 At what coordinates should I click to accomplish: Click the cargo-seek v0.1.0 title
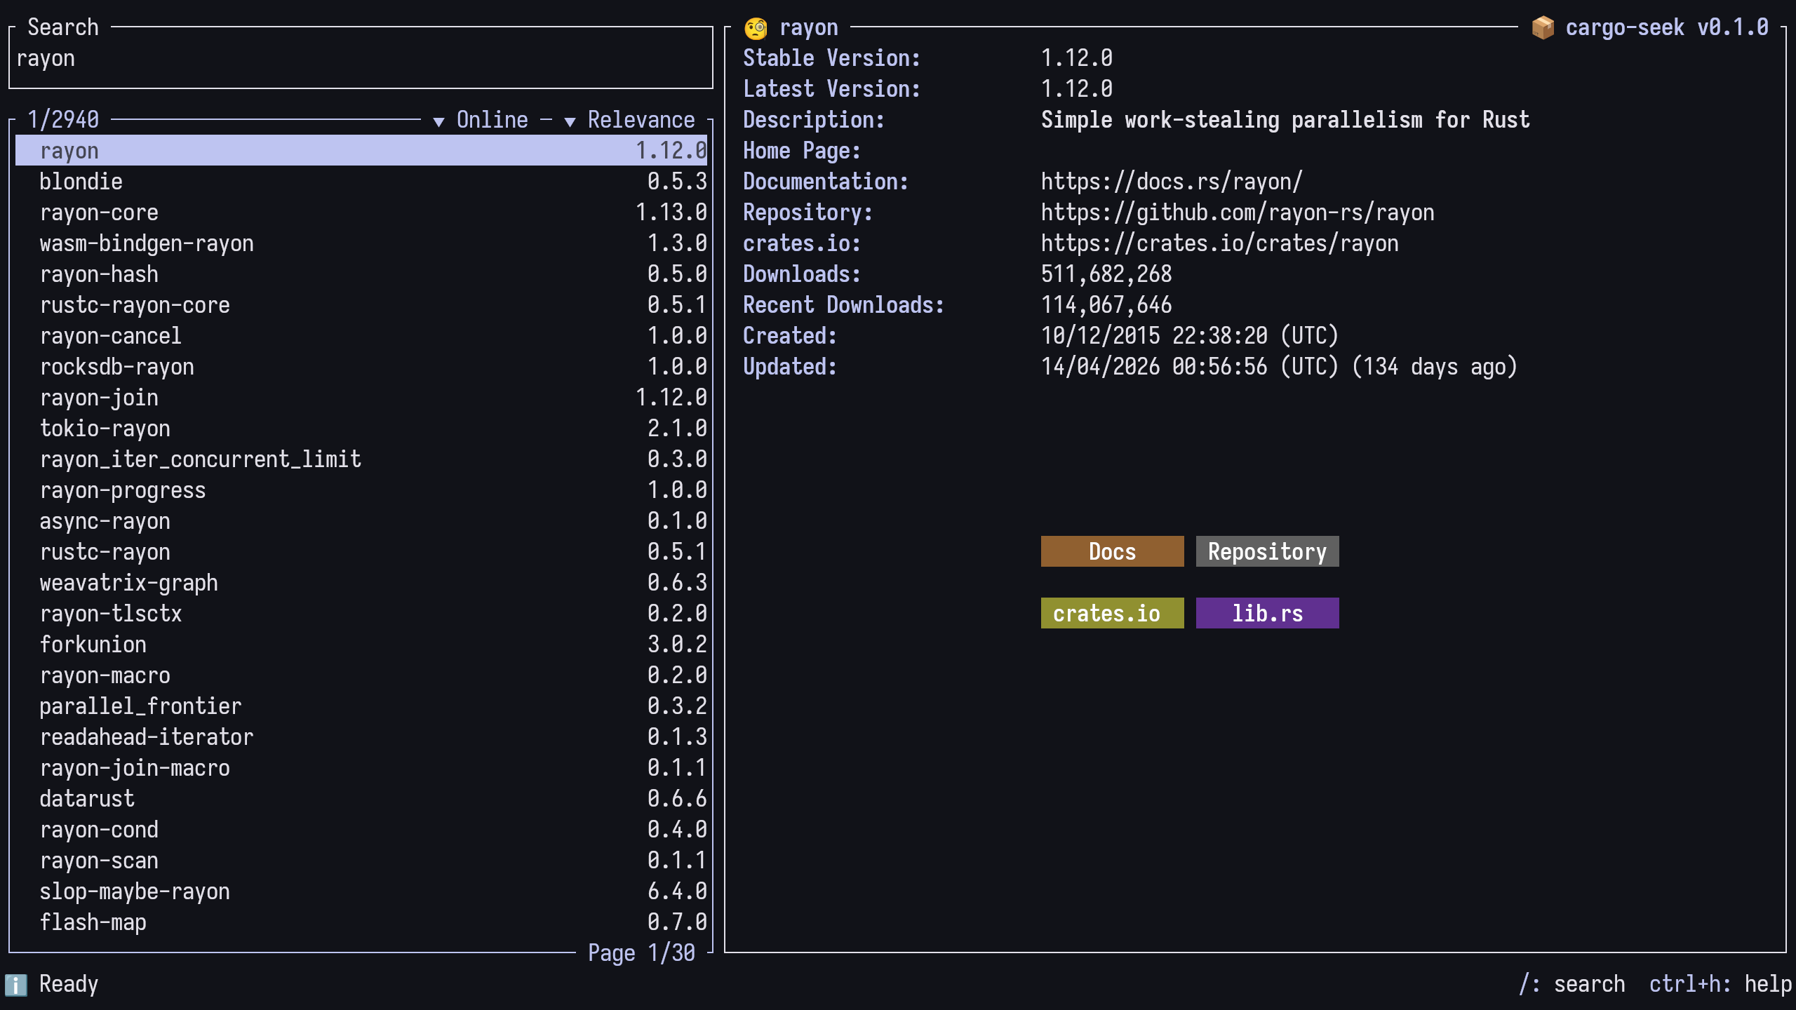point(1667,27)
